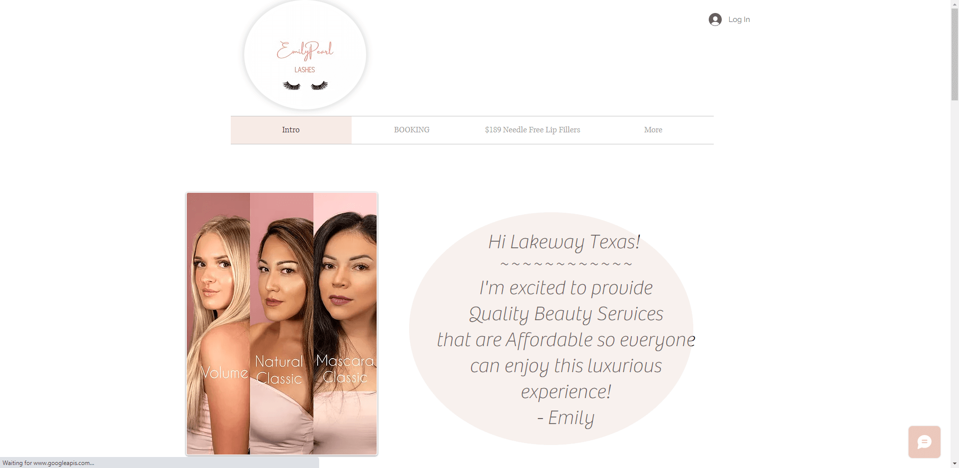Click the scrollbar up arrow
This screenshot has height=468, width=959.
point(955,4)
